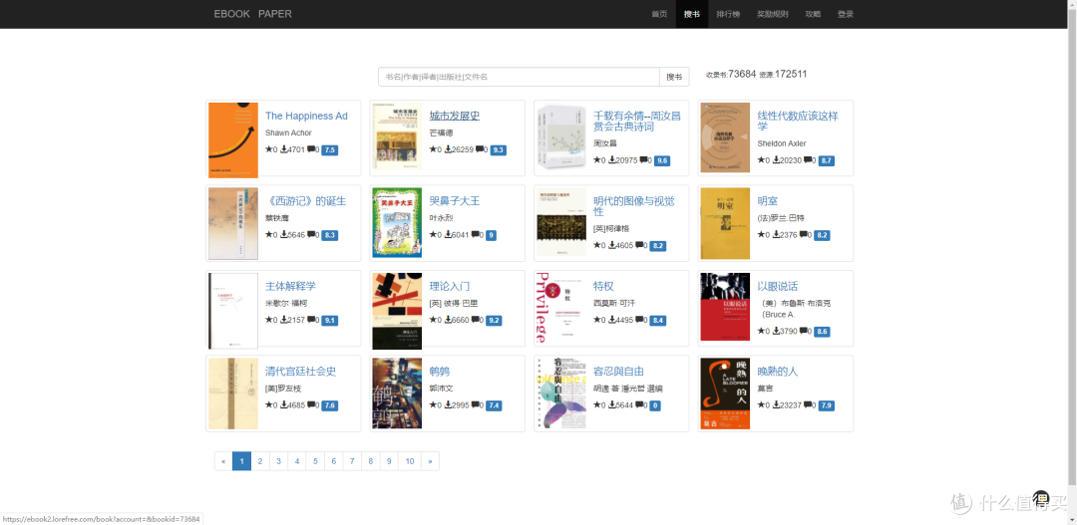Go to 奖励规则 in top navigation
The height and width of the screenshot is (525, 1077).
772,14
